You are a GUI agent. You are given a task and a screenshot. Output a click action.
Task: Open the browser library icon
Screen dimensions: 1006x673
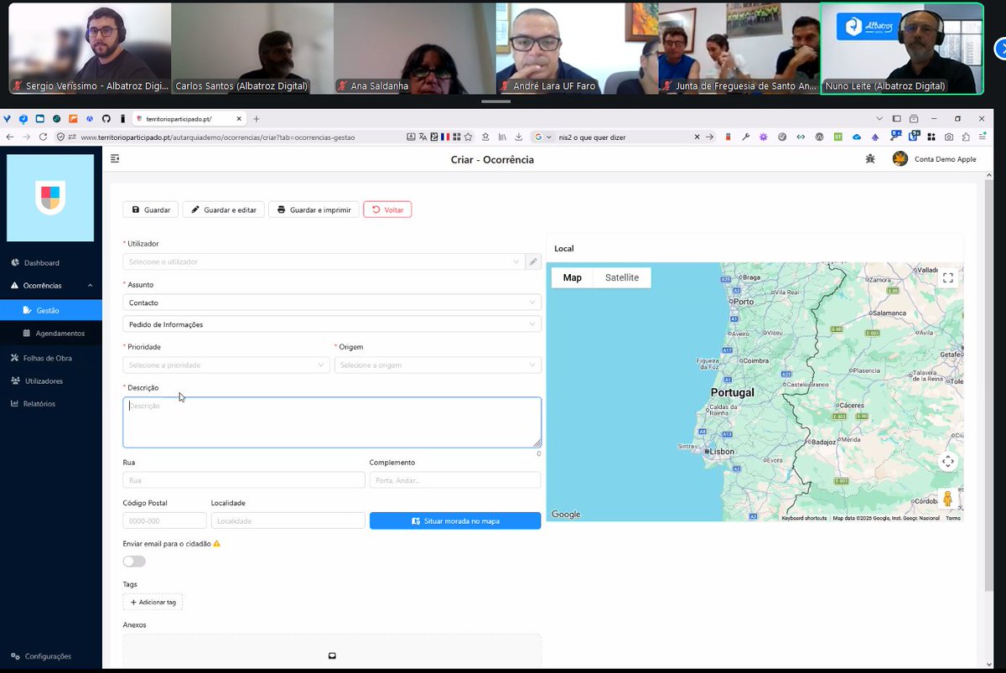[x=503, y=137]
